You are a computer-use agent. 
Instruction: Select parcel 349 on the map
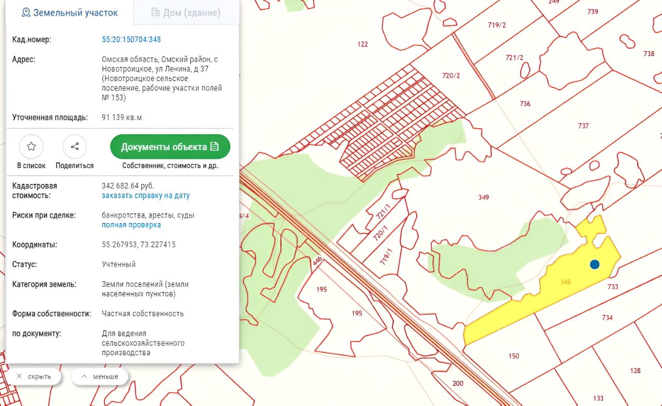tap(484, 197)
